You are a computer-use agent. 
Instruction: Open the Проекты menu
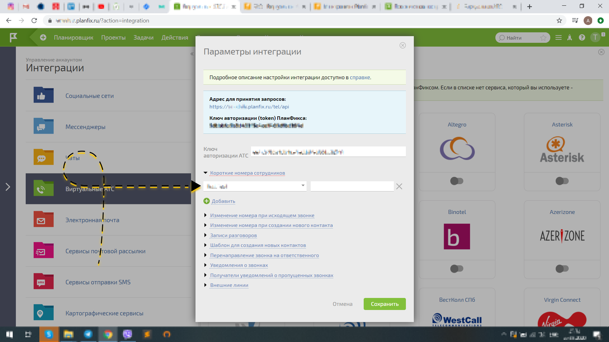click(x=113, y=38)
